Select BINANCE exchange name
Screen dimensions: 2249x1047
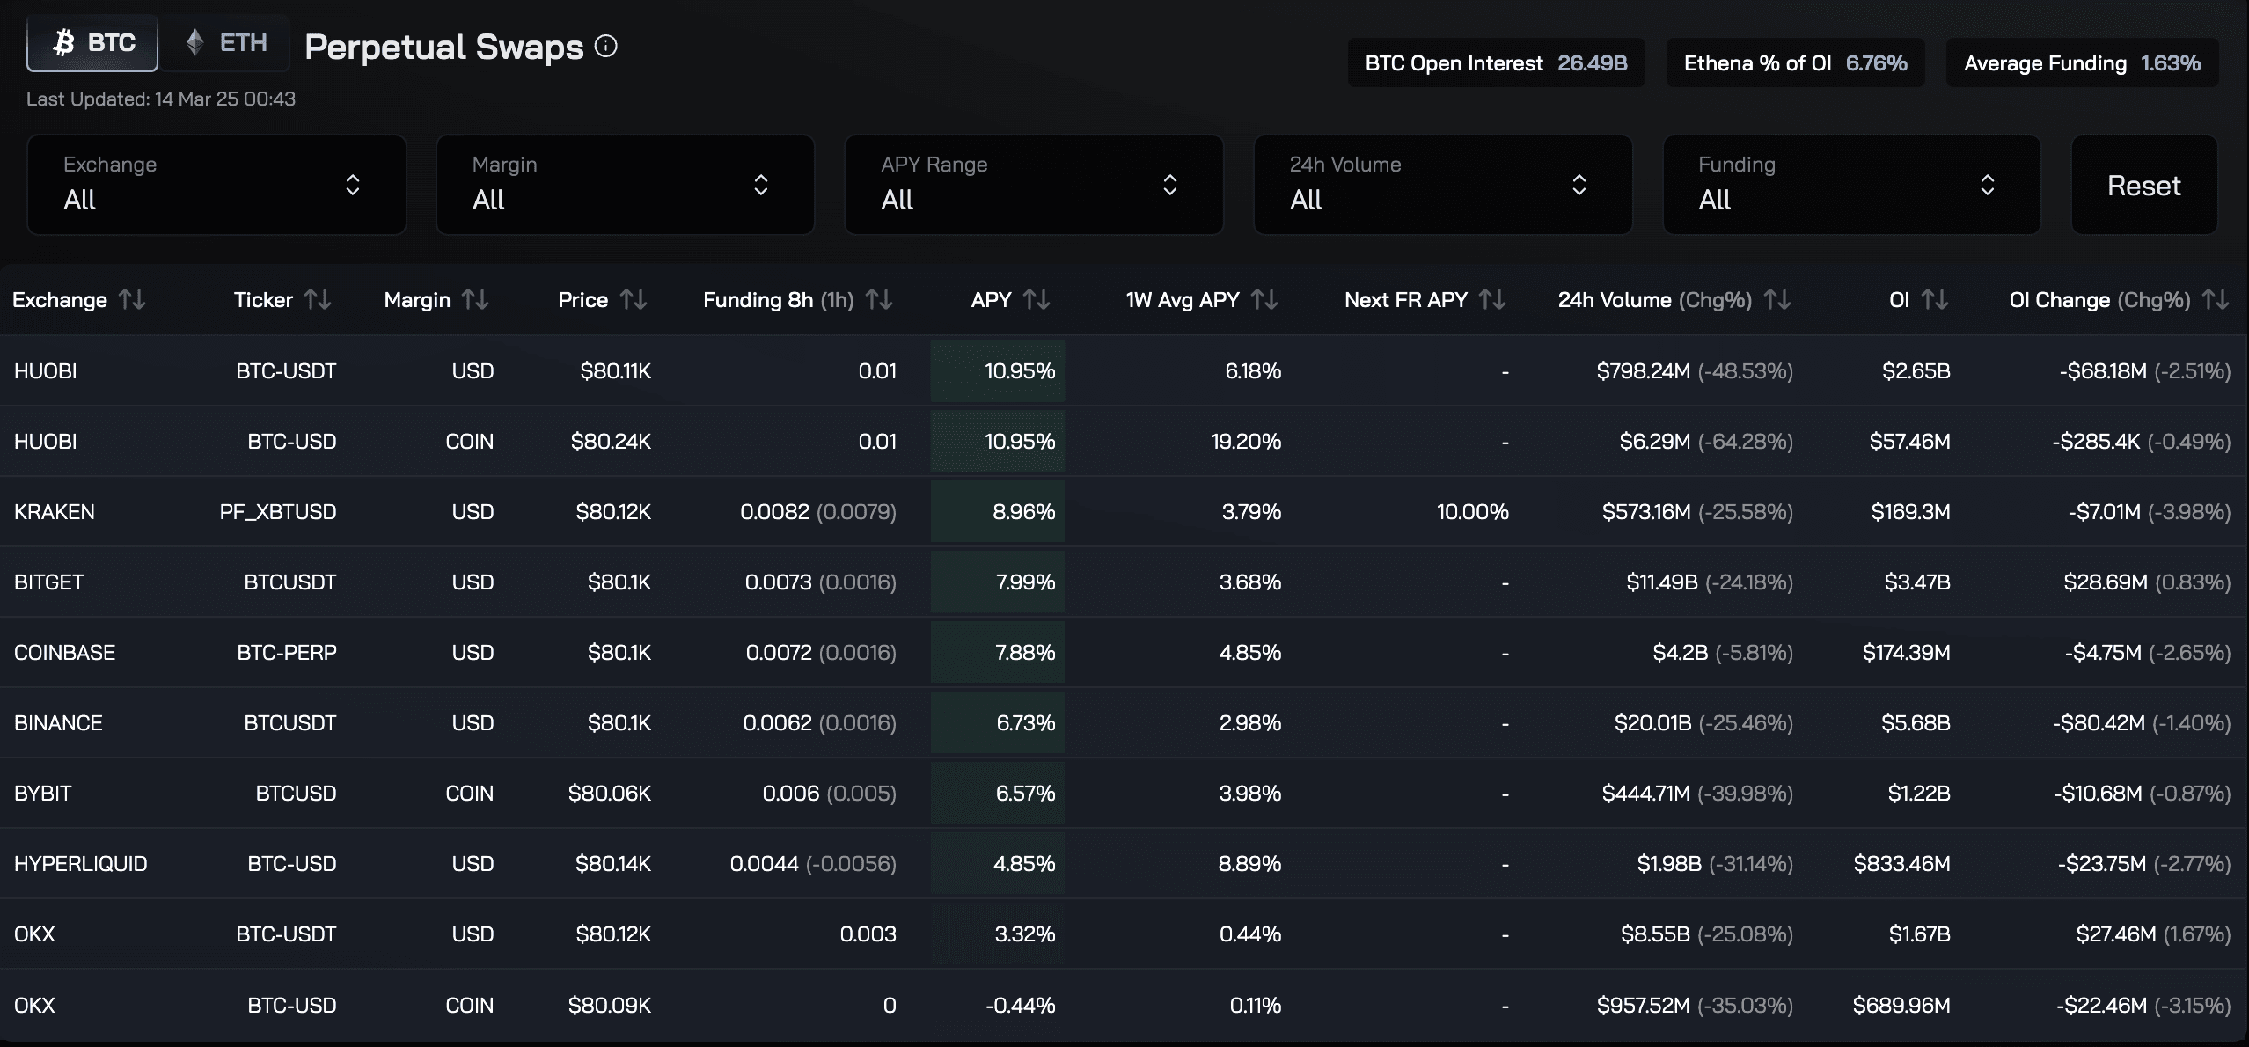coord(59,723)
